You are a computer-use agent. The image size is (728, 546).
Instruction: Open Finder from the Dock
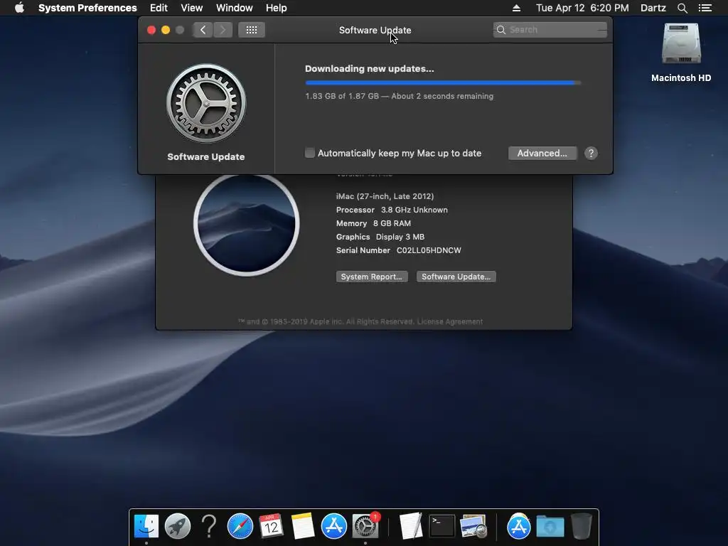click(146, 527)
